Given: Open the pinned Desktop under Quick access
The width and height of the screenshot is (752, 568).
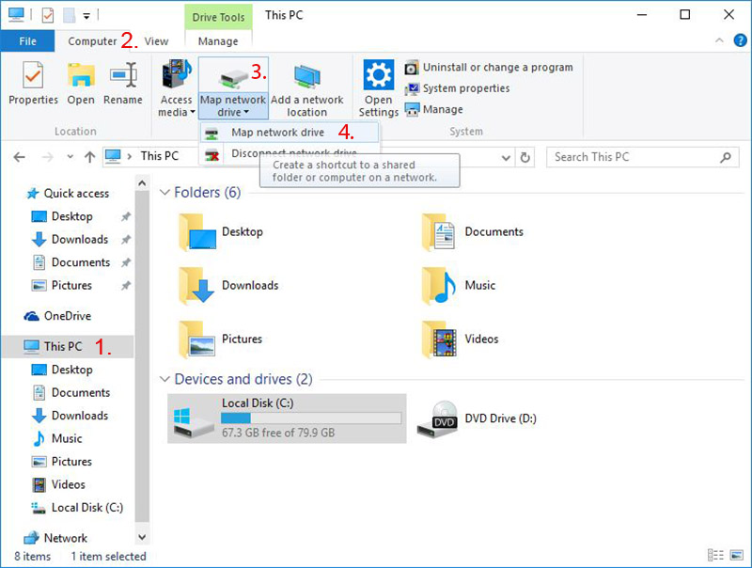Looking at the screenshot, I should 62,216.
